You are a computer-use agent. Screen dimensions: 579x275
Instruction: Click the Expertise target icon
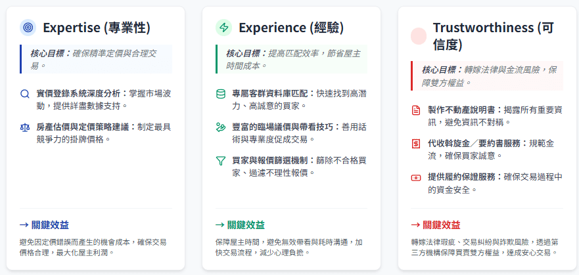pos(28,28)
